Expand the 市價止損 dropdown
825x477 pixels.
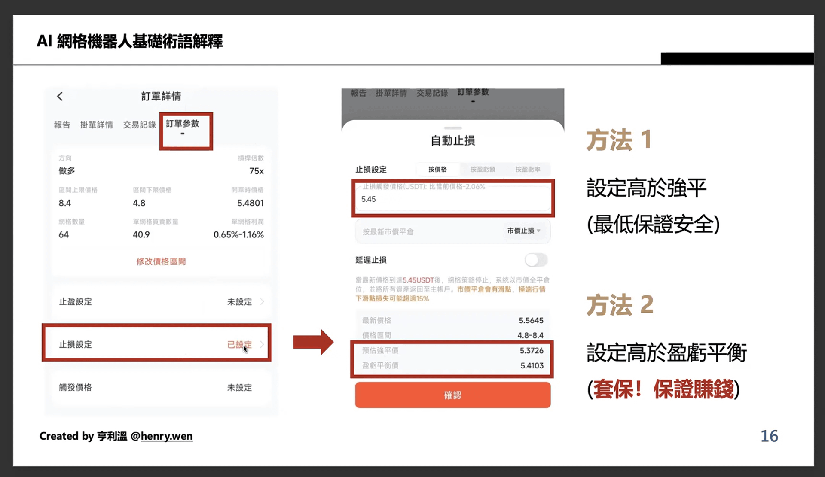pos(523,231)
